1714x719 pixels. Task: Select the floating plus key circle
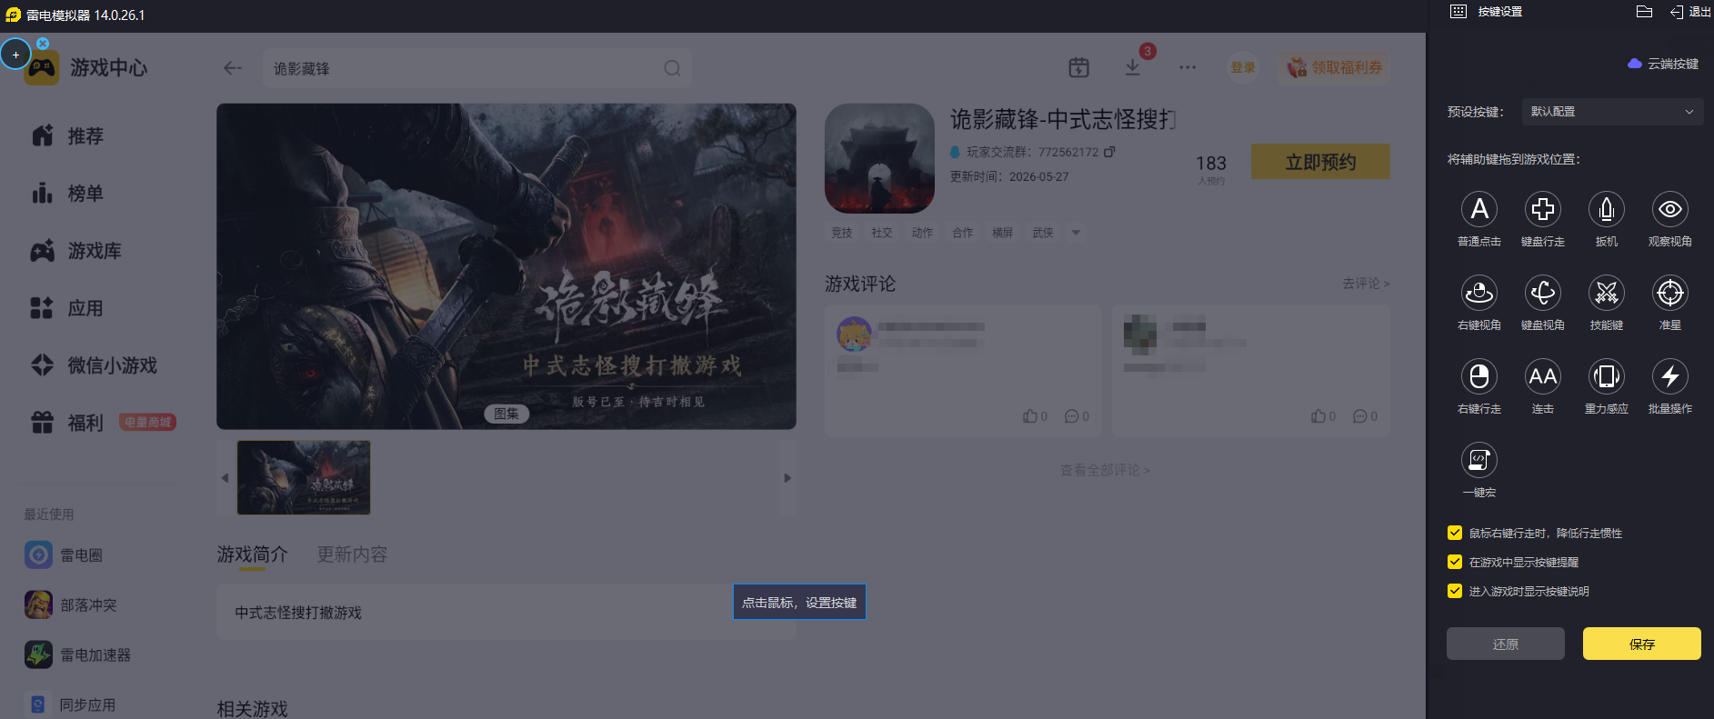[x=15, y=55]
